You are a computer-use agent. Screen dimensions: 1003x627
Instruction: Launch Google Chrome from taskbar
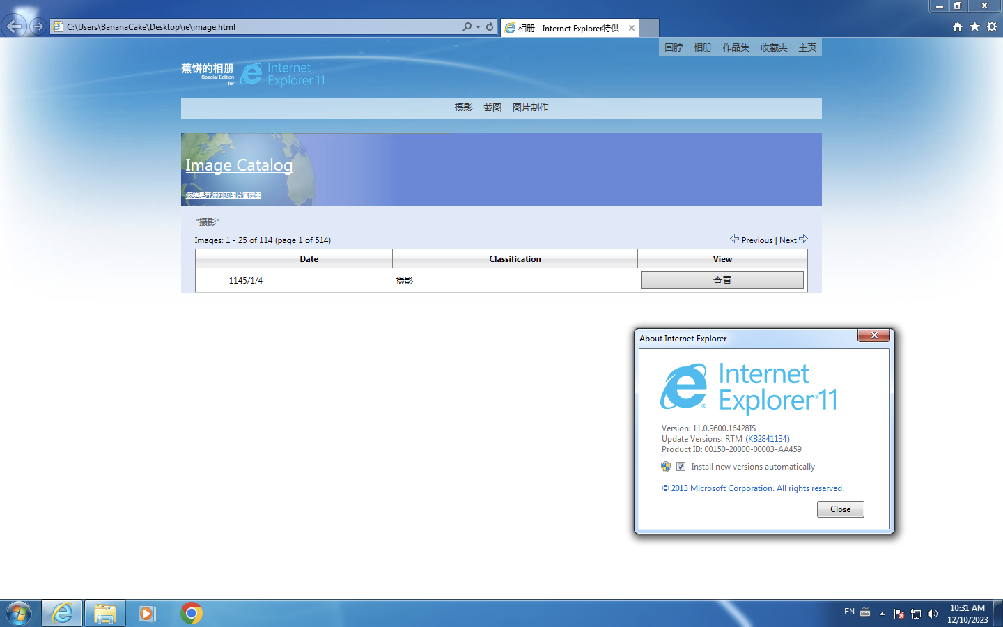[192, 613]
